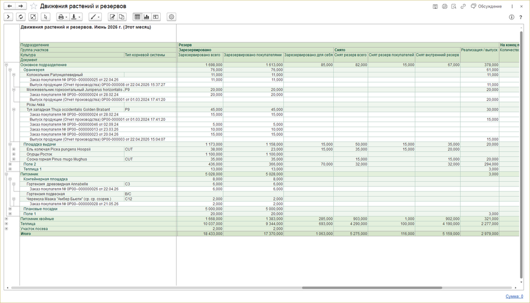Click the expand-to-fit arrows toolbar icon
530x303 pixels.
tap(33, 17)
